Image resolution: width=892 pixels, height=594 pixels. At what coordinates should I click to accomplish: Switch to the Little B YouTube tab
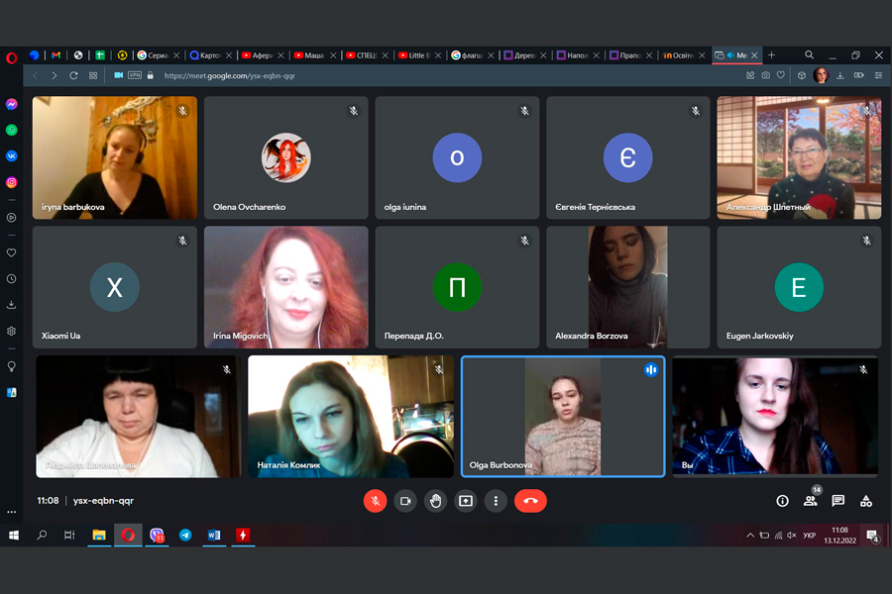(419, 55)
